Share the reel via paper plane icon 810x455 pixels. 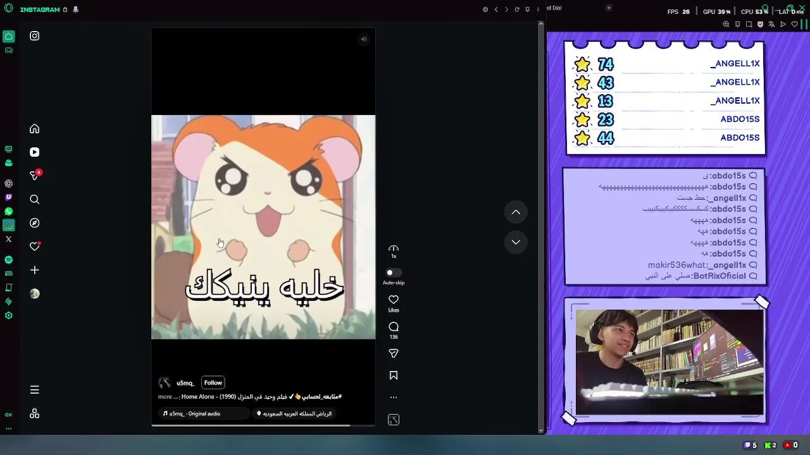(394, 354)
